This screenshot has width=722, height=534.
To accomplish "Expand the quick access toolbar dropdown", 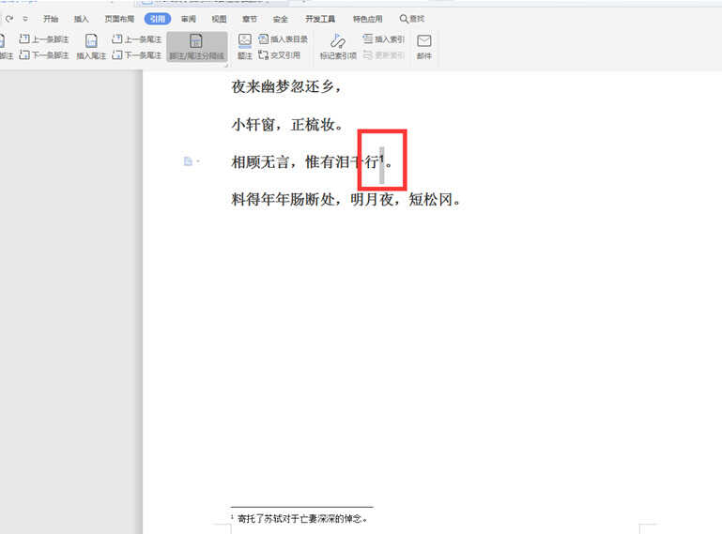I will click(x=25, y=19).
